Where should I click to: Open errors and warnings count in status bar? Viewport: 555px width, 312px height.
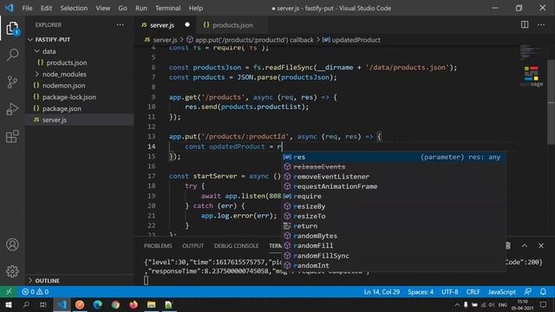pyautogui.click(x=35, y=292)
